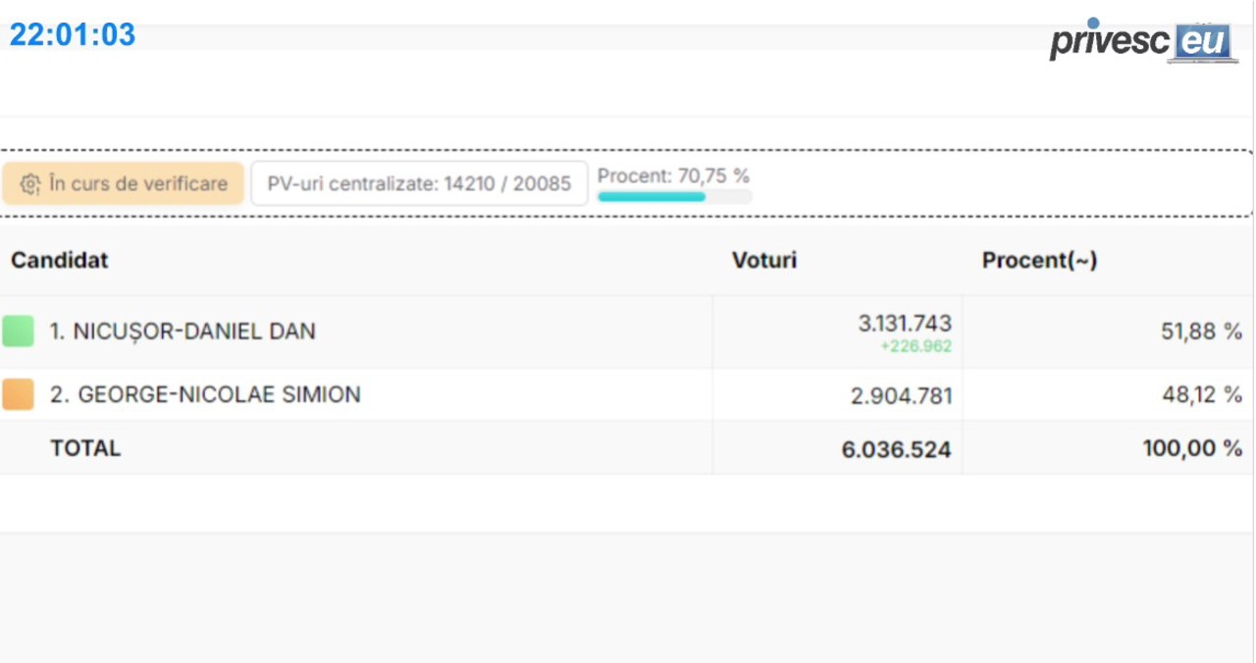The image size is (1256, 663).
Task: Click the Voturi column header
Action: [x=764, y=260]
